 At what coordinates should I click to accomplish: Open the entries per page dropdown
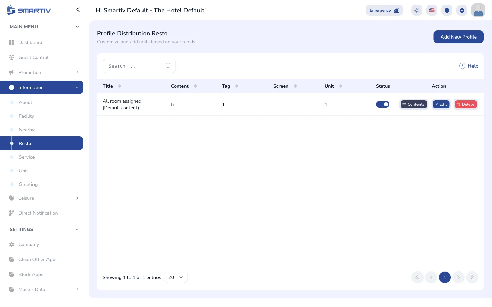pyautogui.click(x=176, y=277)
